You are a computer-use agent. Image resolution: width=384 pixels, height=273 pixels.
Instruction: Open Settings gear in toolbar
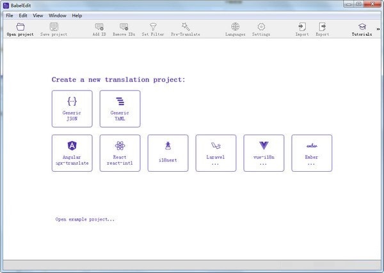pos(261,28)
